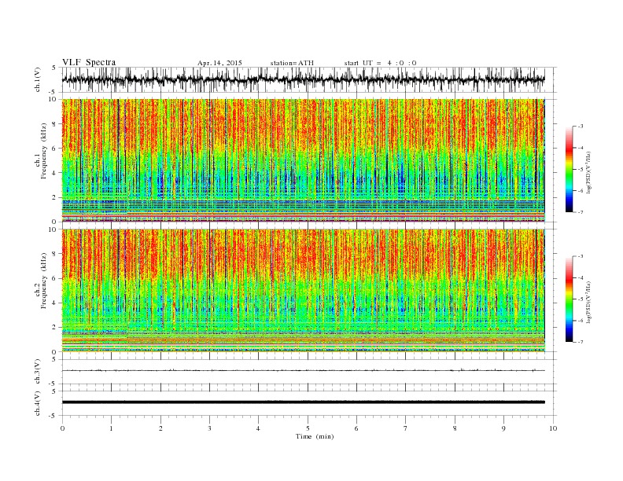
Task: Click the "-3" tick on ch.2 color bar
Action: [581, 256]
